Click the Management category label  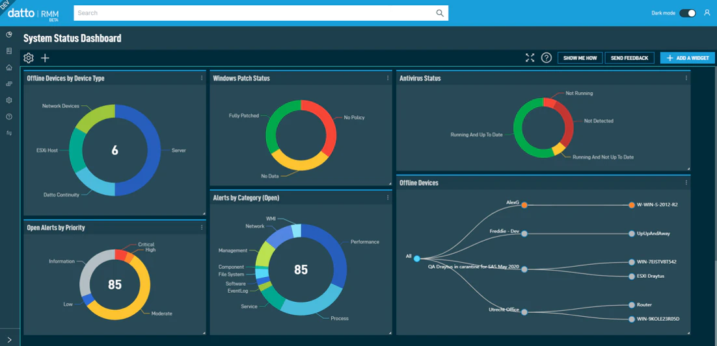tap(233, 251)
